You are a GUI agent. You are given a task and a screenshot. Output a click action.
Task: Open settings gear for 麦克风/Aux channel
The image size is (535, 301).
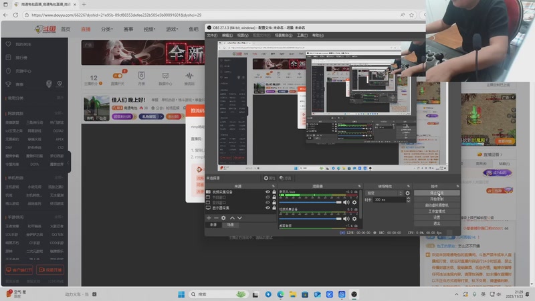354,203
